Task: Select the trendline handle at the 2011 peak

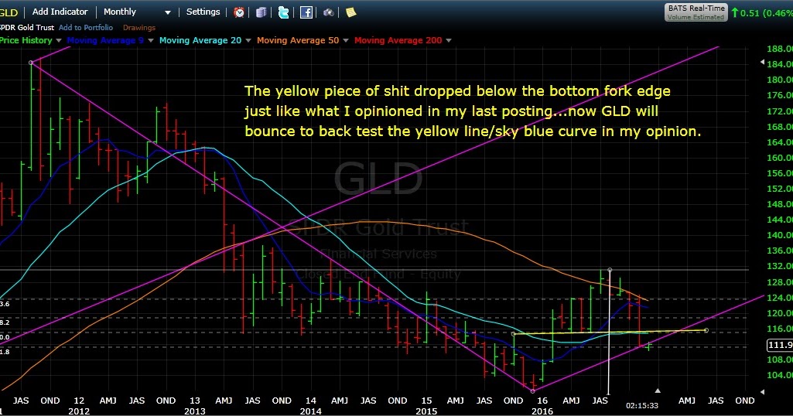Action: pos(32,63)
